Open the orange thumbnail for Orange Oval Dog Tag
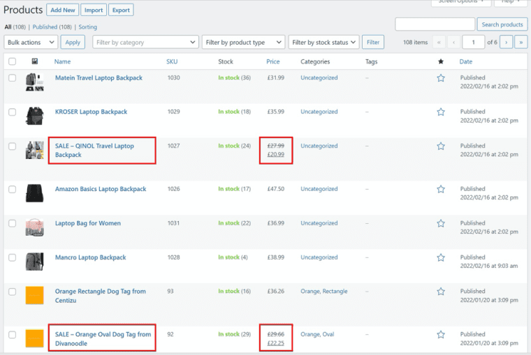Viewport: 531px width, 355px height. (34, 338)
